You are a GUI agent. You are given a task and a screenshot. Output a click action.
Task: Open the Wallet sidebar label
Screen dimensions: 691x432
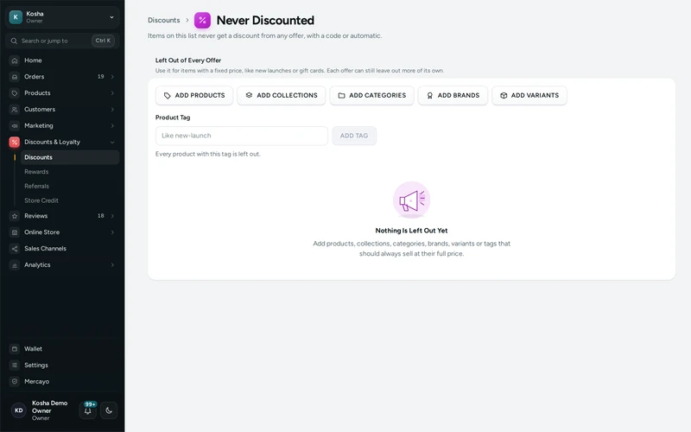(x=33, y=349)
